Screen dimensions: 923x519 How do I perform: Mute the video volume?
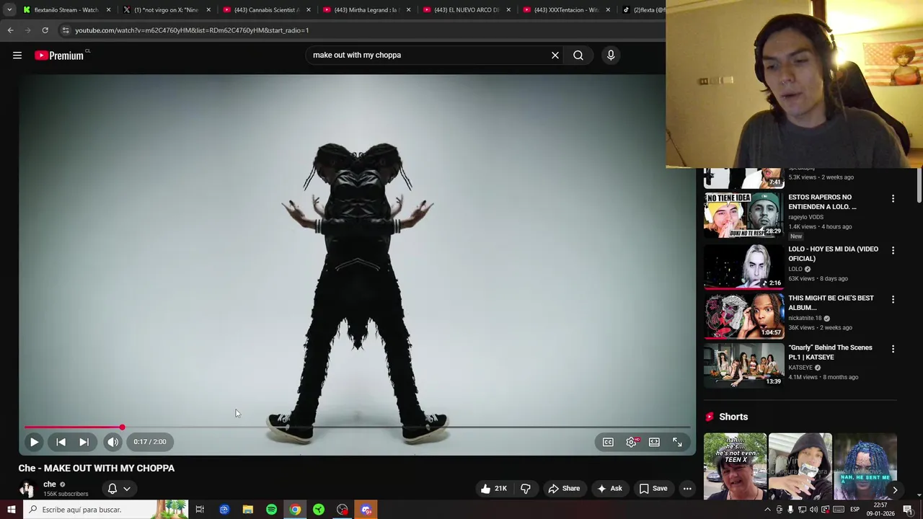point(113,442)
